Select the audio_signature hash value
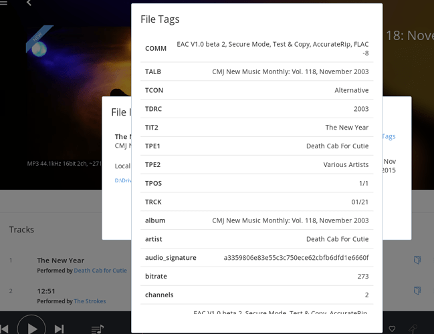 coord(296,258)
